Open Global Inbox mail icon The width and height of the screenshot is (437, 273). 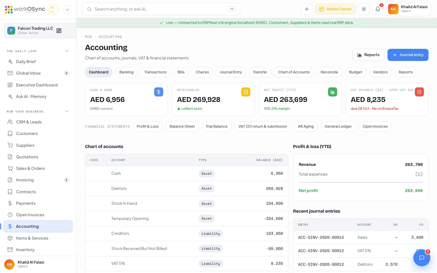[x=10, y=73]
